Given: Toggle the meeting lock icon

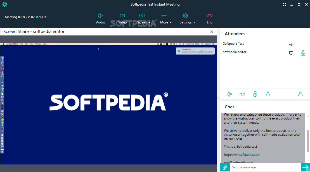Looking at the screenshot, I should tap(255, 94).
